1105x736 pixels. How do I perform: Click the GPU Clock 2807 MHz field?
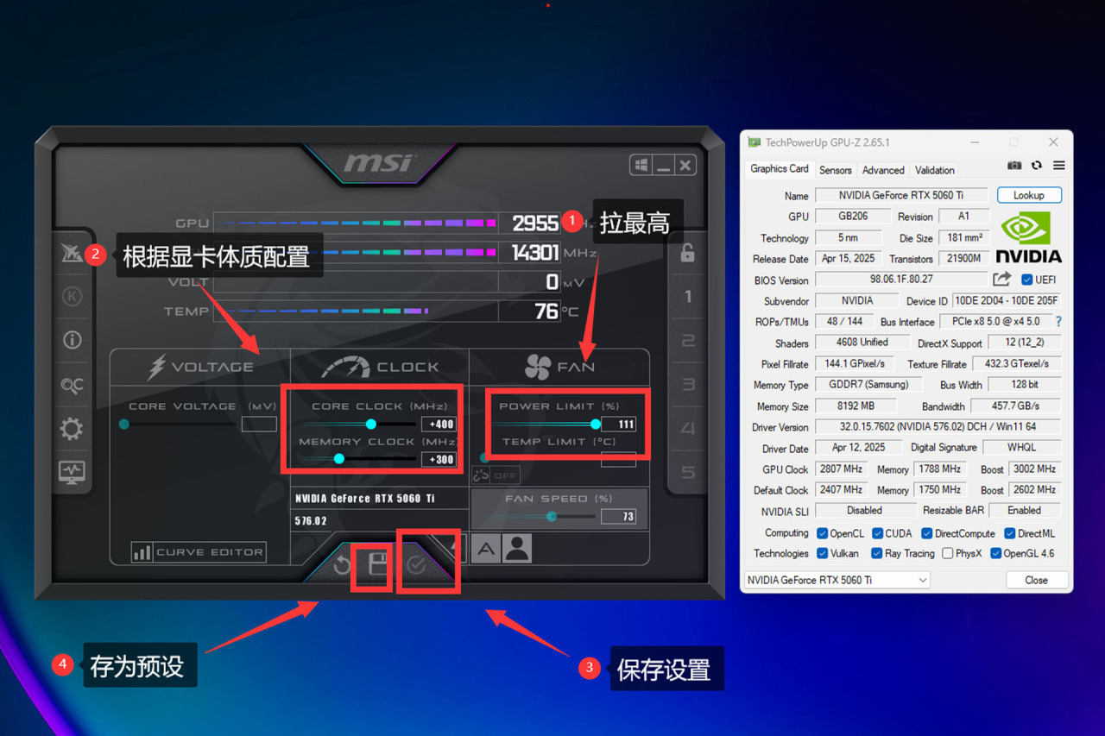coord(842,469)
